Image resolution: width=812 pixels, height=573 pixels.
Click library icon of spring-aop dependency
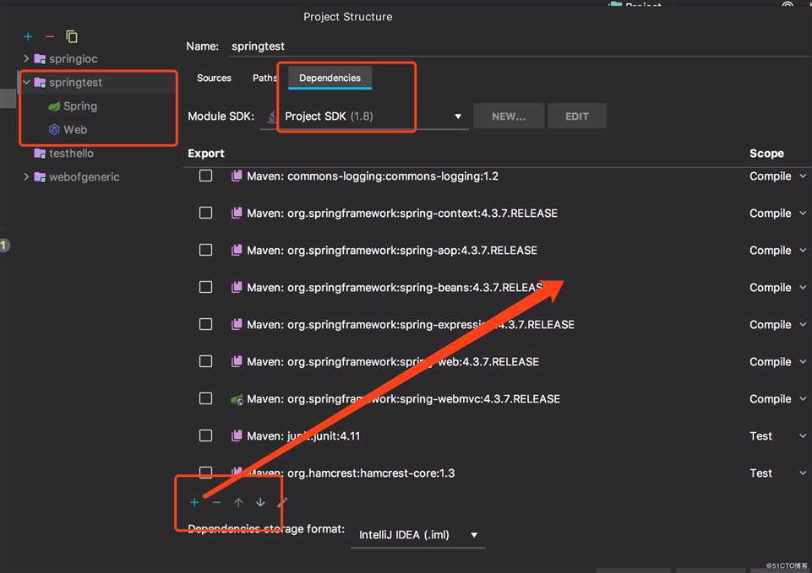point(237,251)
